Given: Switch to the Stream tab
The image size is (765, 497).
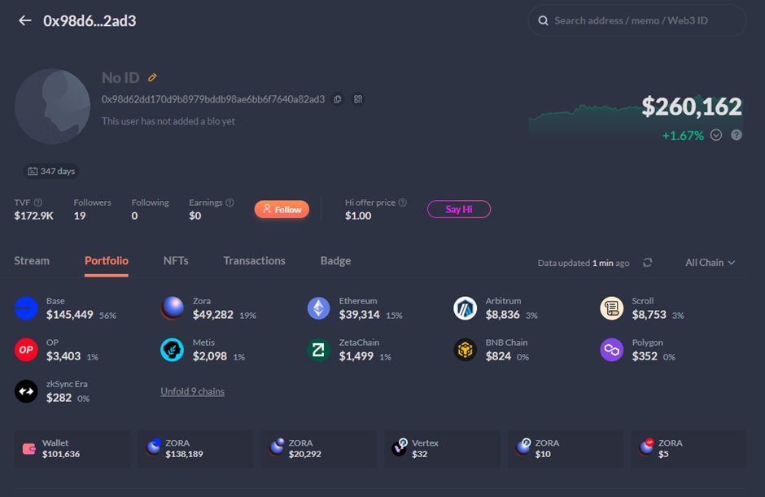Looking at the screenshot, I should tap(32, 260).
